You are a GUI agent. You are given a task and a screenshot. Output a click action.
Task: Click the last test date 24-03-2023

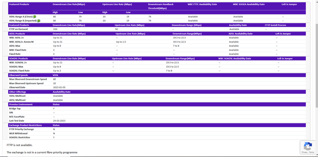point(59,121)
